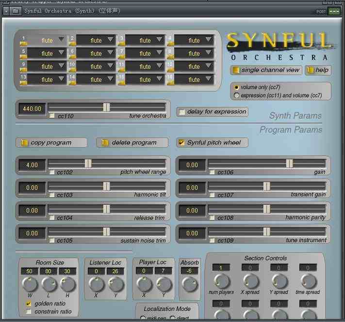Click the Absorb knob

tap(189, 284)
